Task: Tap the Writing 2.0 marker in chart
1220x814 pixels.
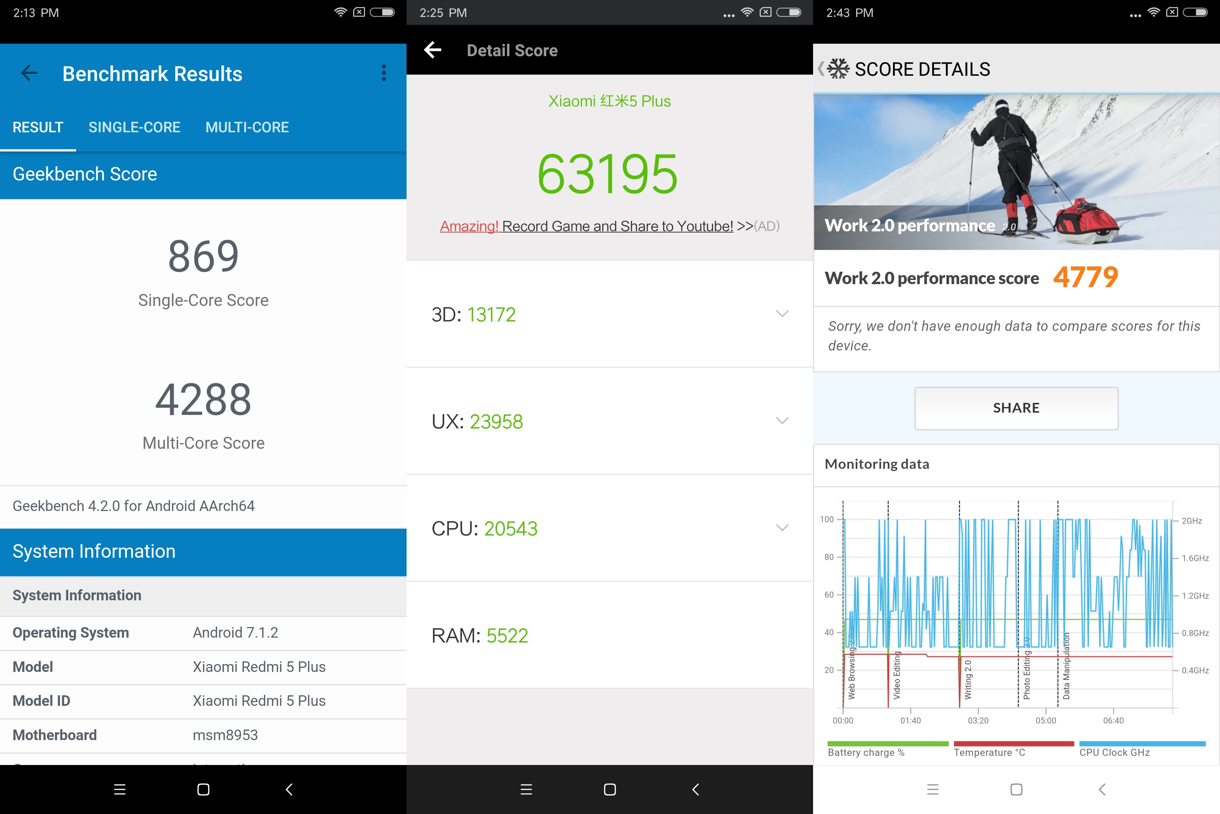Action: [x=968, y=679]
